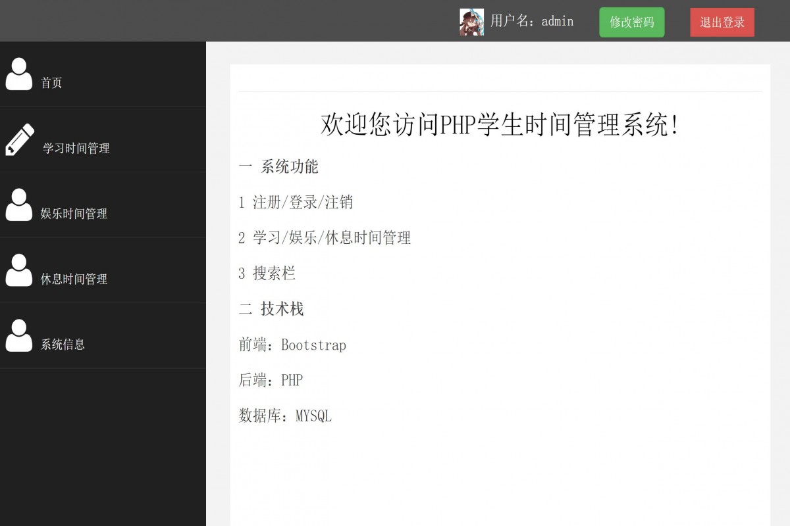
Task: Click the 注册/登录/注销 list item
Action: 295,203
